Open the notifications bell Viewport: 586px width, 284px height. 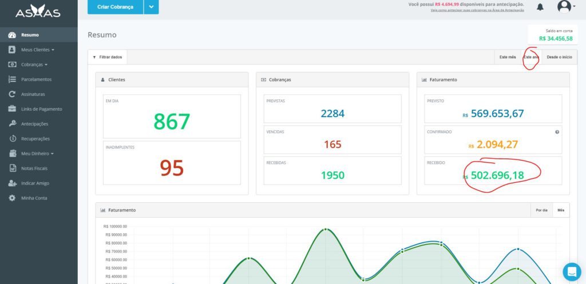[540, 7]
